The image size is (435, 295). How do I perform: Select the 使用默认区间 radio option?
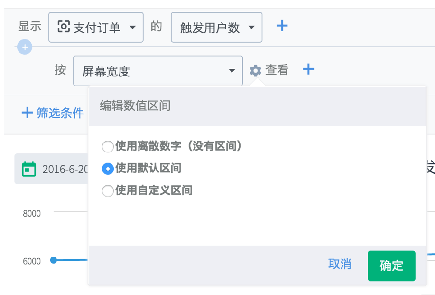[x=108, y=169]
